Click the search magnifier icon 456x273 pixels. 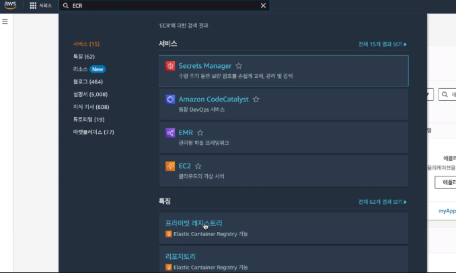pyautogui.click(x=66, y=5)
